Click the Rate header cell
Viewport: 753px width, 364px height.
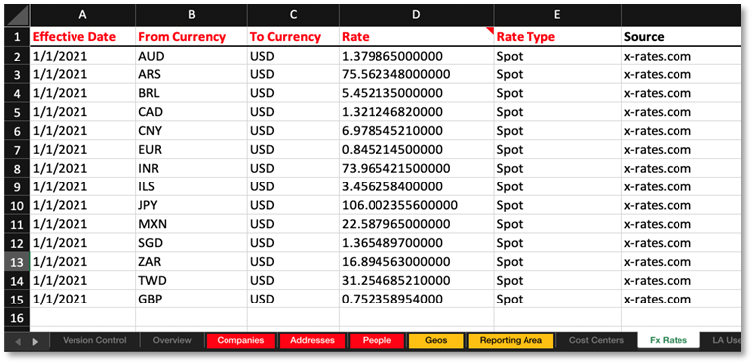coord(416,37)
